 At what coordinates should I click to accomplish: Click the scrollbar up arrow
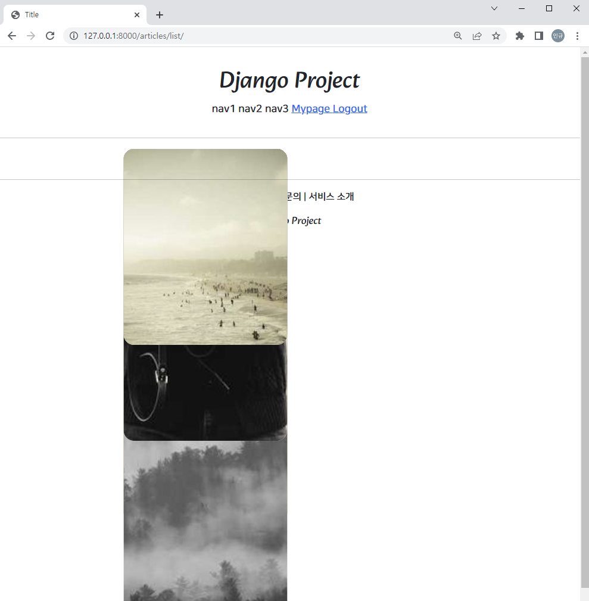coord(585,52)
